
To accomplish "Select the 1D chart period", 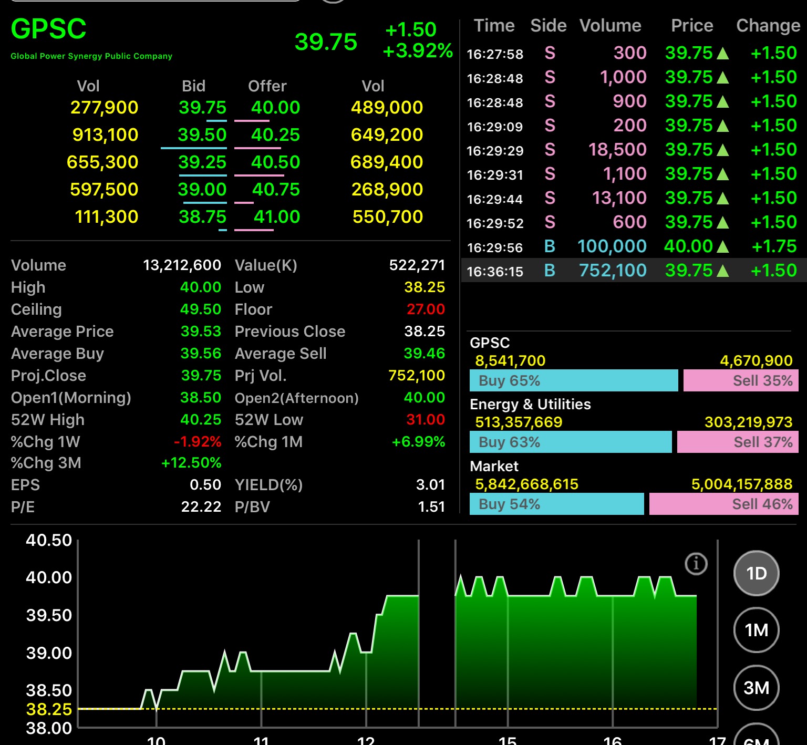I will (756, 573).
